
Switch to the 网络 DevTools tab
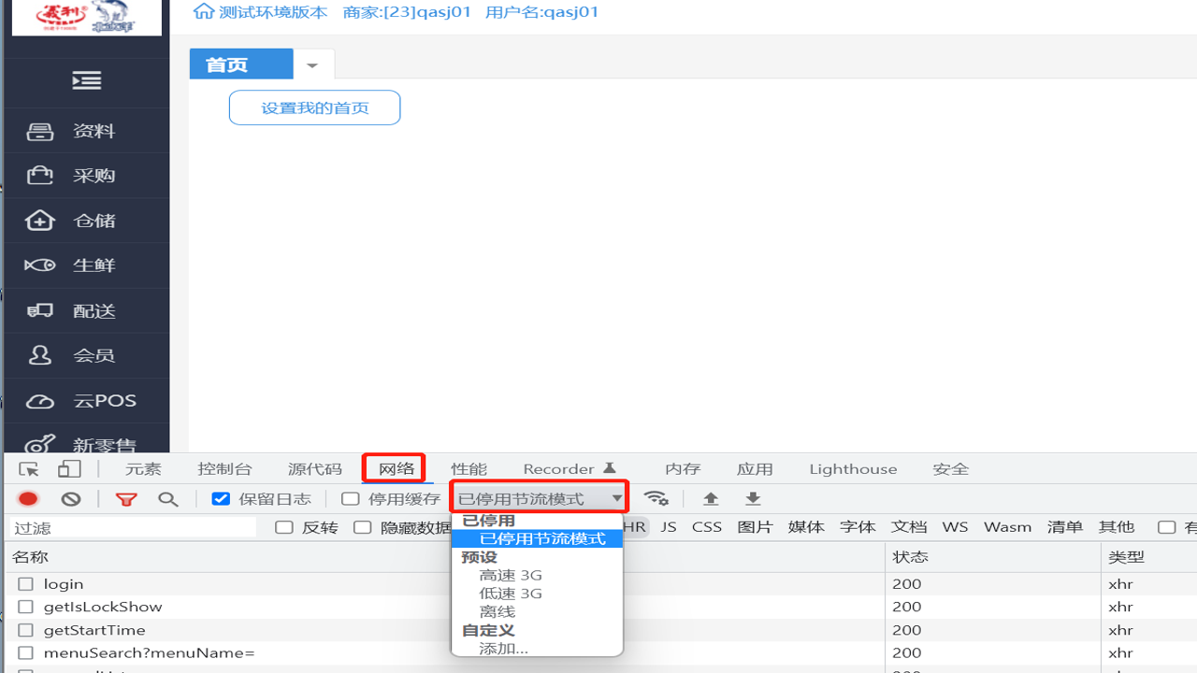click(396, 468)
